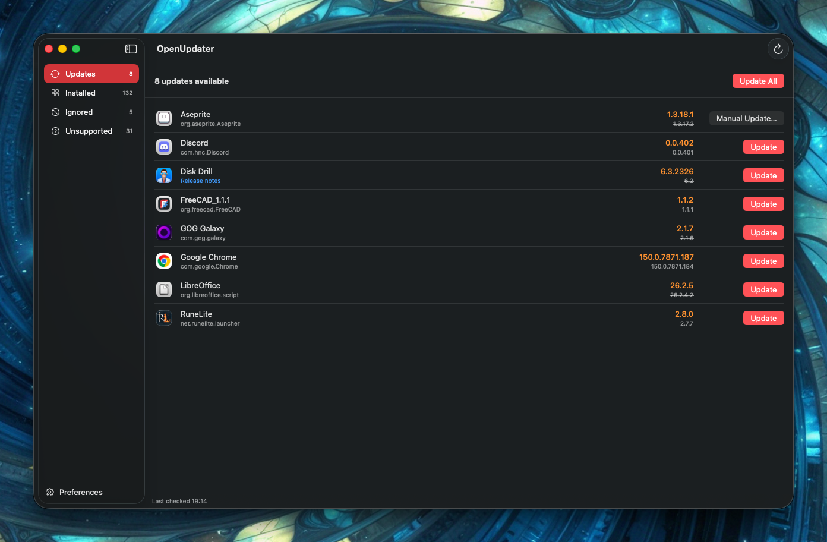Update RuneLite
The width and height of the screenshot is (827, 542).
click(x=763, y=318)
